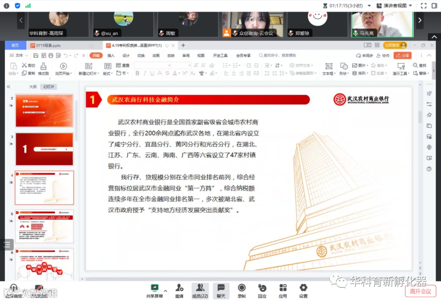Open the Invite icon in meeting bar
This screenshot has width=441, height=301.
[x=179, y=288]
